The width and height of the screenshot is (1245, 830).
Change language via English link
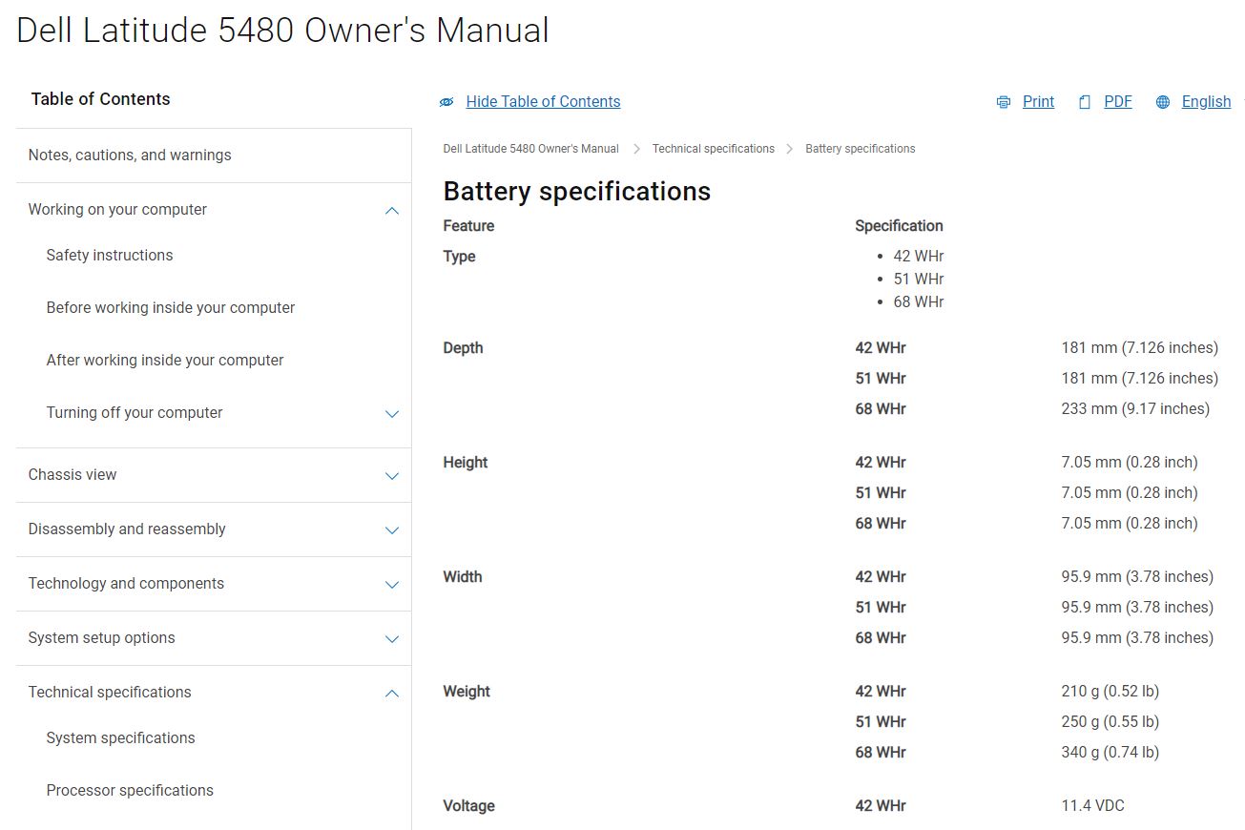pyautogui.click(x=1206, y=102)
